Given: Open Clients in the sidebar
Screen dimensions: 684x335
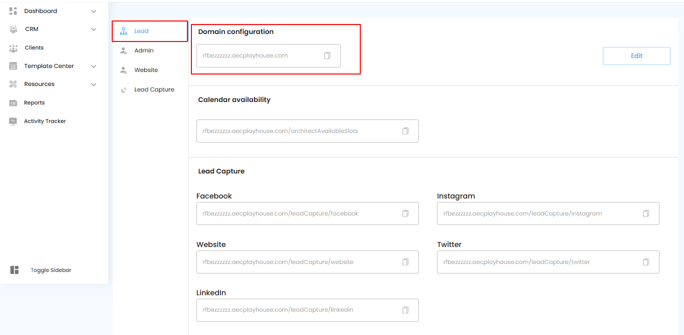Looking at the screenshot, I should point(34,48).
